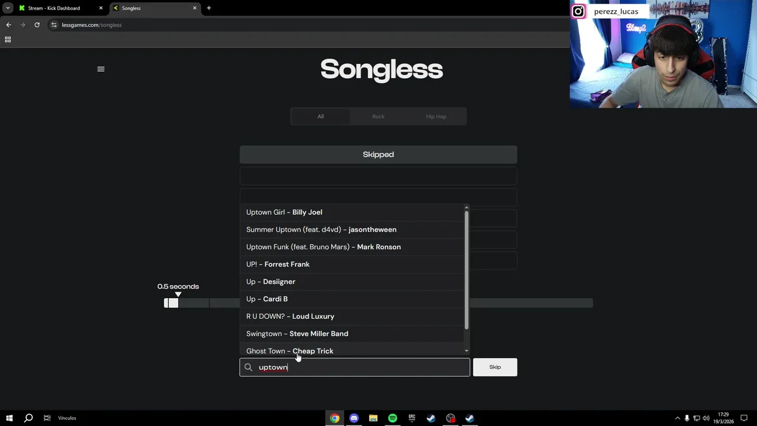The width and height of the screenshot is (757, 426).
Task: Open Google Chrome from taskbar
Action: click(x=335, y=418)
